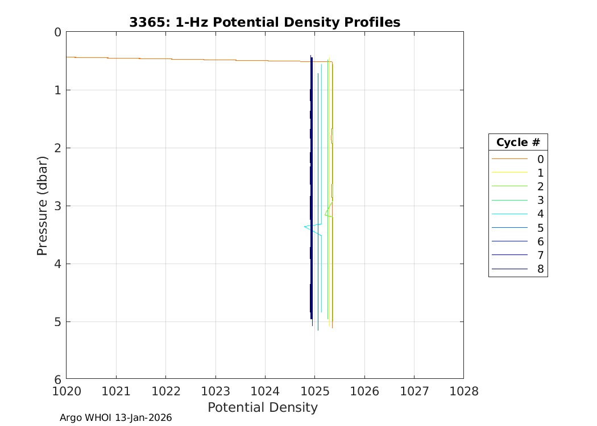Pick the blue line swatch for cycle 6
This screenshot has width=597, height=426.
[509, 241]
